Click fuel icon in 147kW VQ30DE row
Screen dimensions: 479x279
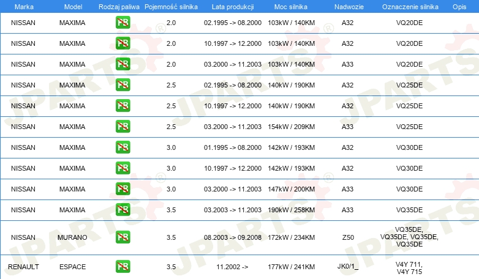coord(123,188)
